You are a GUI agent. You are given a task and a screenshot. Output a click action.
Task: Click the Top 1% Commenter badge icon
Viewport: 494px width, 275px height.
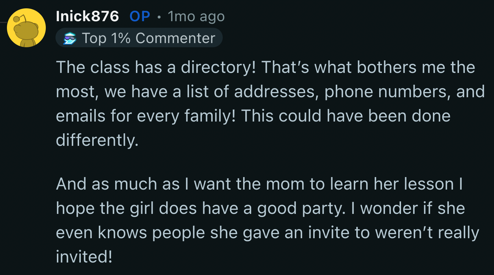69,38
